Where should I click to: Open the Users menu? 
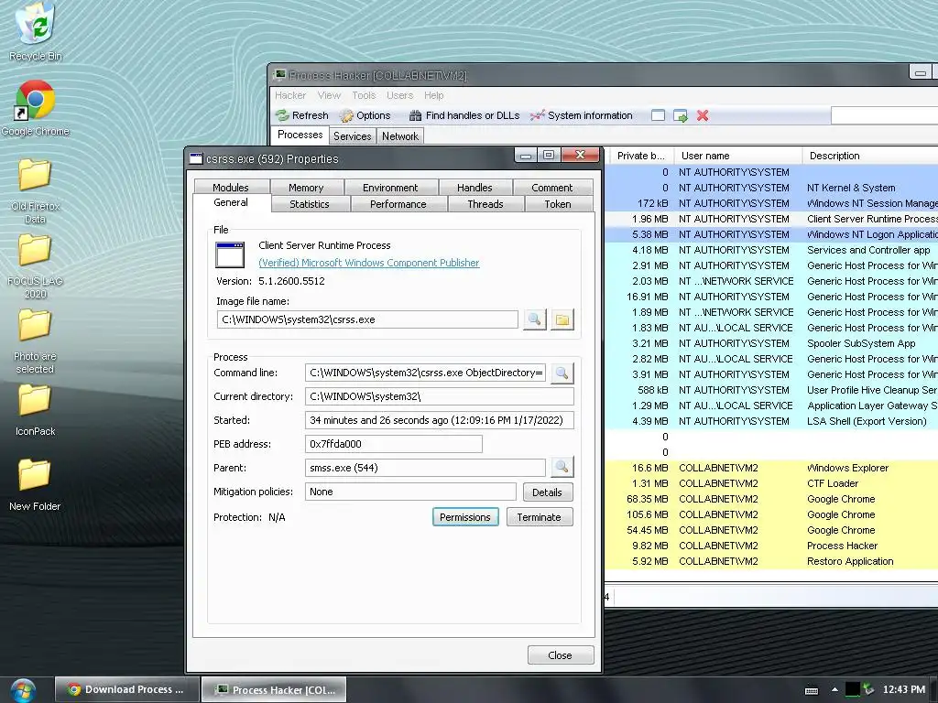pos(399,95)
